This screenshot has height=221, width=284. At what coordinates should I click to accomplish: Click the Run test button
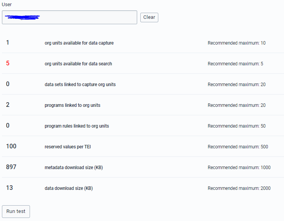click(x=16, y=211)
